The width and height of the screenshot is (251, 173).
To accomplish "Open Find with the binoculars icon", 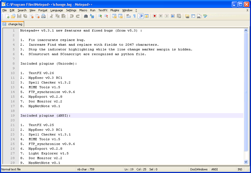I will pyautogui.click(x=85, y=16).
